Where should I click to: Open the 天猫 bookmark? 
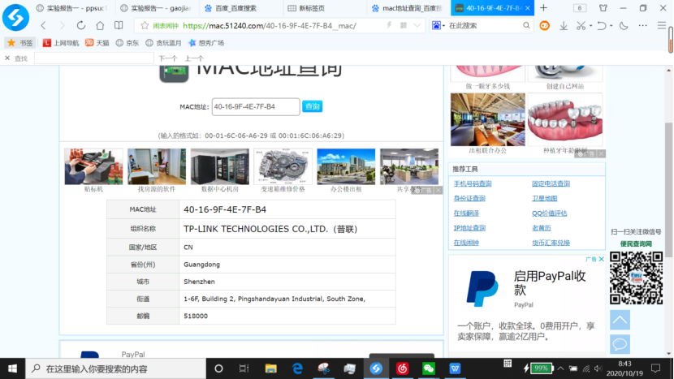(97, 42)
